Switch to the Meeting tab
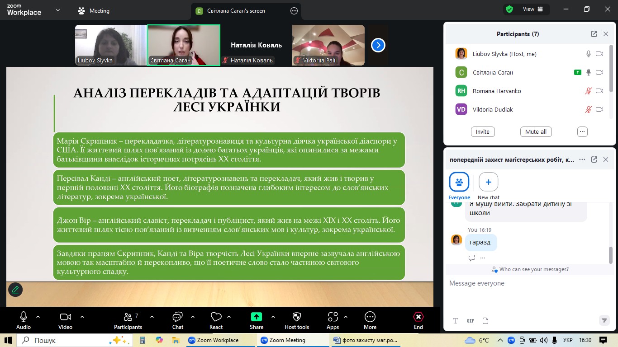This screenshot has height=347, width=618. pyautogui.click(x=94, y=11)
